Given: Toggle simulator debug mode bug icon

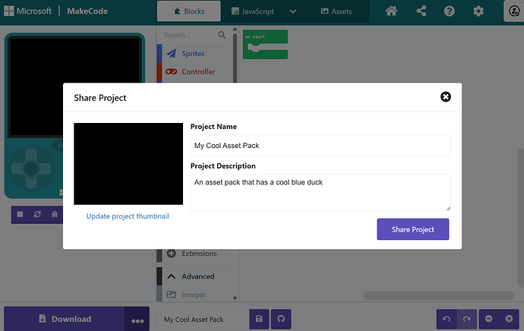Looking at the screenshot, I should click(55, 214).
